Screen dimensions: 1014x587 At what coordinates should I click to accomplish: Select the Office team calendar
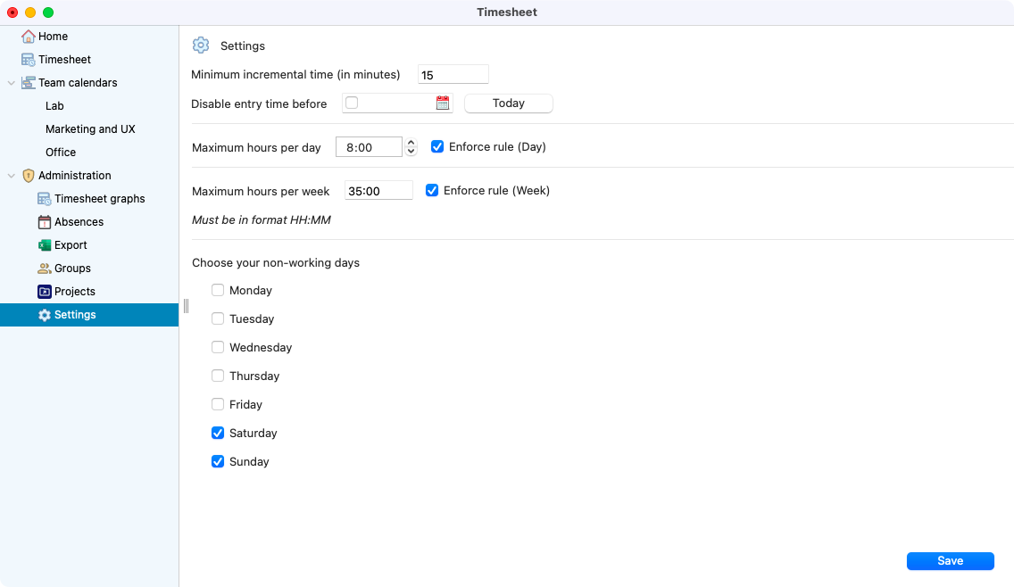click(61, 153)
